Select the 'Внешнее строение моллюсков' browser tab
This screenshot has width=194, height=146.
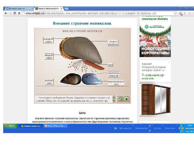coord(48,8)
